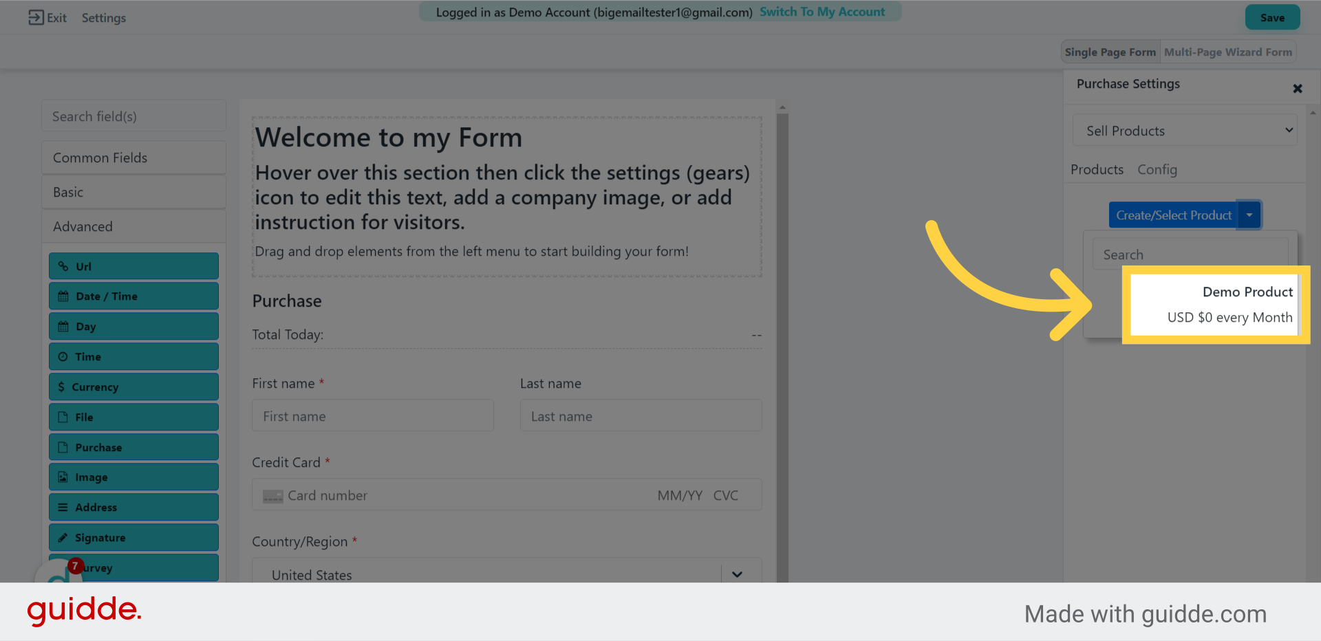Image resolution: width=1321 pixels, height=641 pixels.
Task: Close the Purchase Settings panel
Action: pos(1298,88)
